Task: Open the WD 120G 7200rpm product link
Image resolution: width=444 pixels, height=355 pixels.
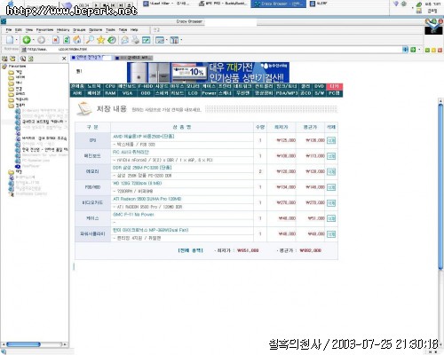Action: [x=138, y=183]
